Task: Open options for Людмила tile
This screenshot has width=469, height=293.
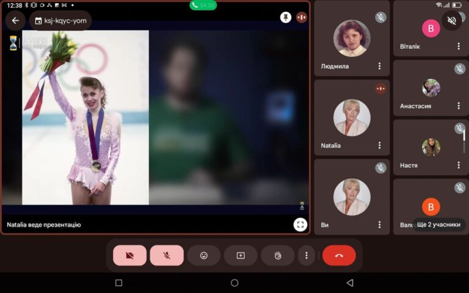Action: tap(379, 66)
